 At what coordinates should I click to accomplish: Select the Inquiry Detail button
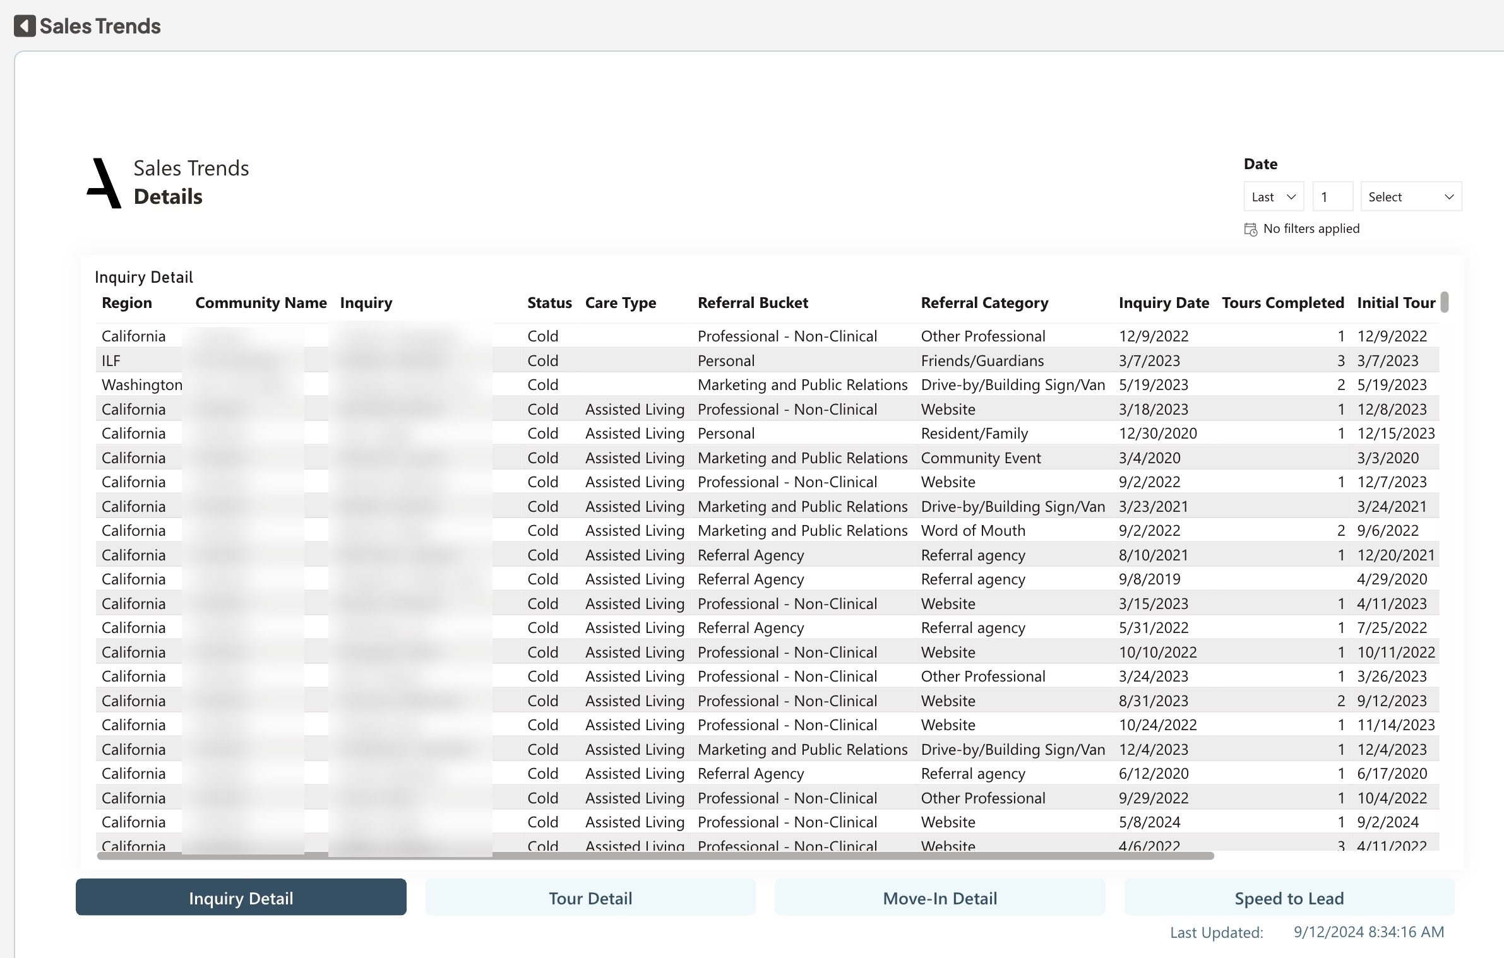click(241, 898)
